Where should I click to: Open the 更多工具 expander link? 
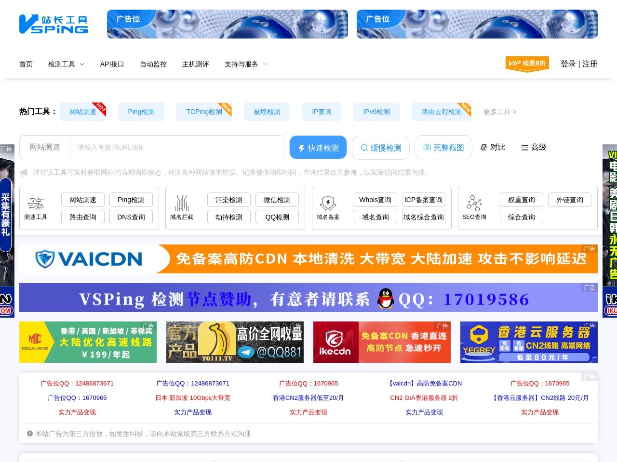(x=499, y=112)
